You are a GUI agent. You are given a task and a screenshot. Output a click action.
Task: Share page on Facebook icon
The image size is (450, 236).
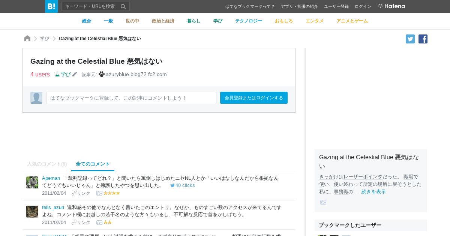coord(423,39)
